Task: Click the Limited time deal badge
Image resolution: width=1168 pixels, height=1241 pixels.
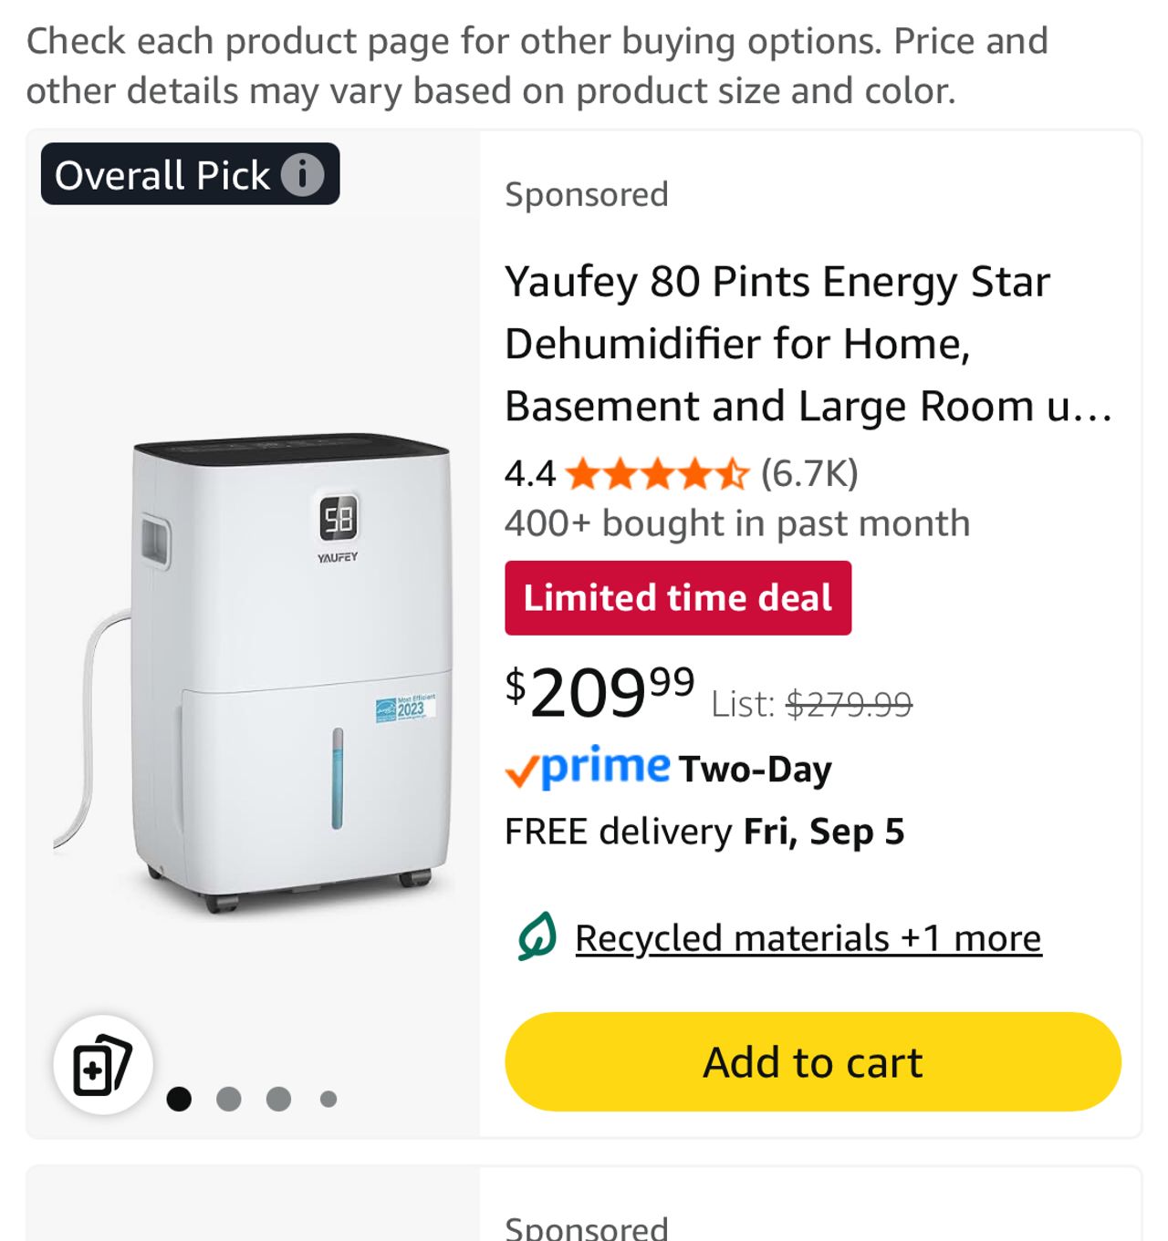Action: tap(678, 598)
